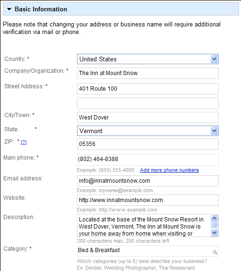The image size is (241, 271).
Task: Click inside the Description text area
Action: pos(144,226)
